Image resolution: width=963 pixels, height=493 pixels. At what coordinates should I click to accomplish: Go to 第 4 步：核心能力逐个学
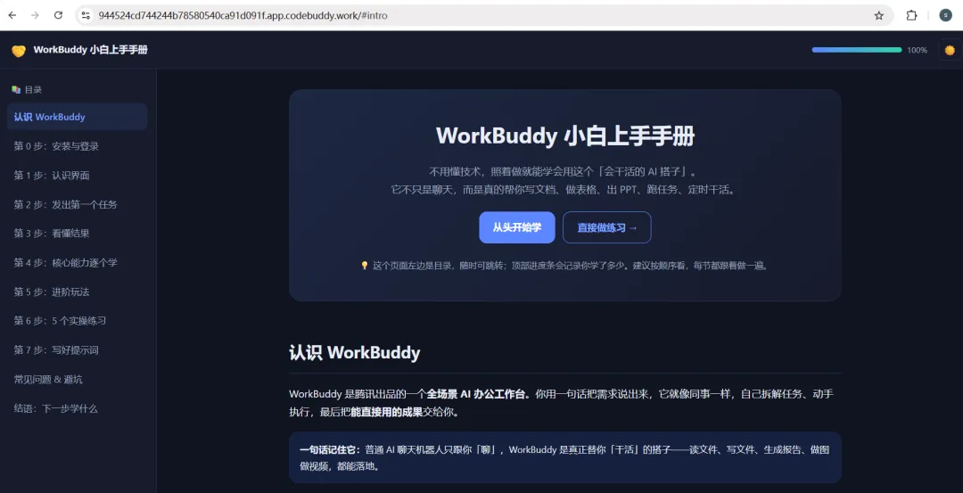(x=77, y=263)
